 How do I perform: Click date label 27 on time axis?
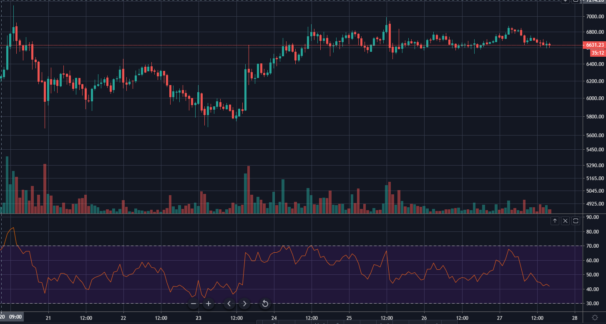coord(500,318)
